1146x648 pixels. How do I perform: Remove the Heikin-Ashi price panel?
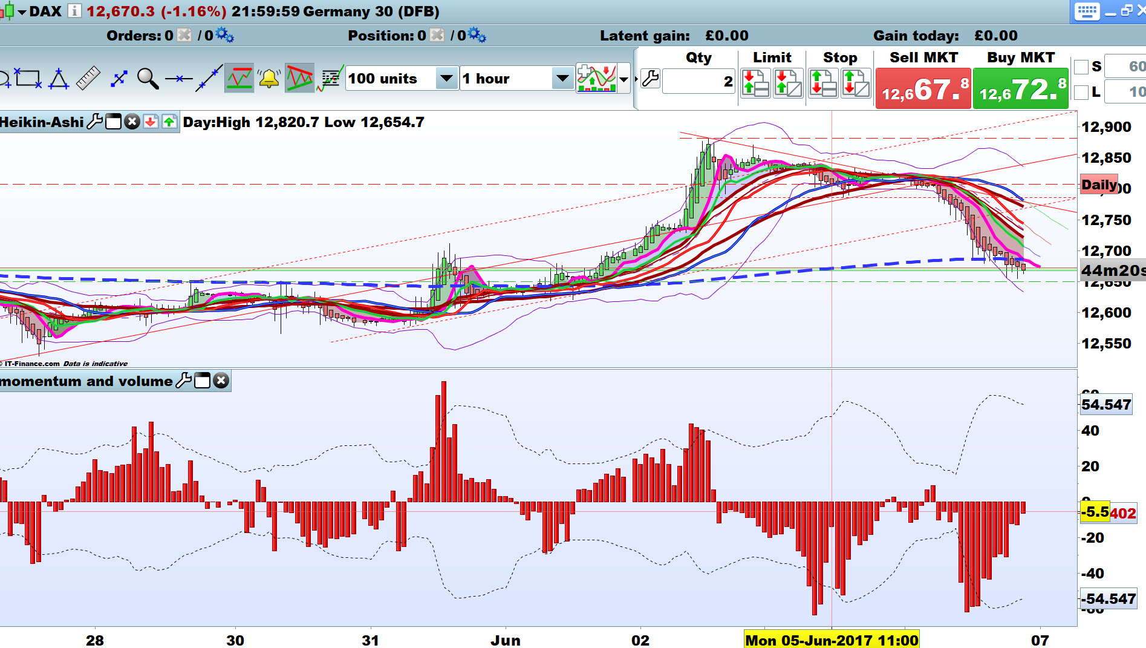point(132,122)
